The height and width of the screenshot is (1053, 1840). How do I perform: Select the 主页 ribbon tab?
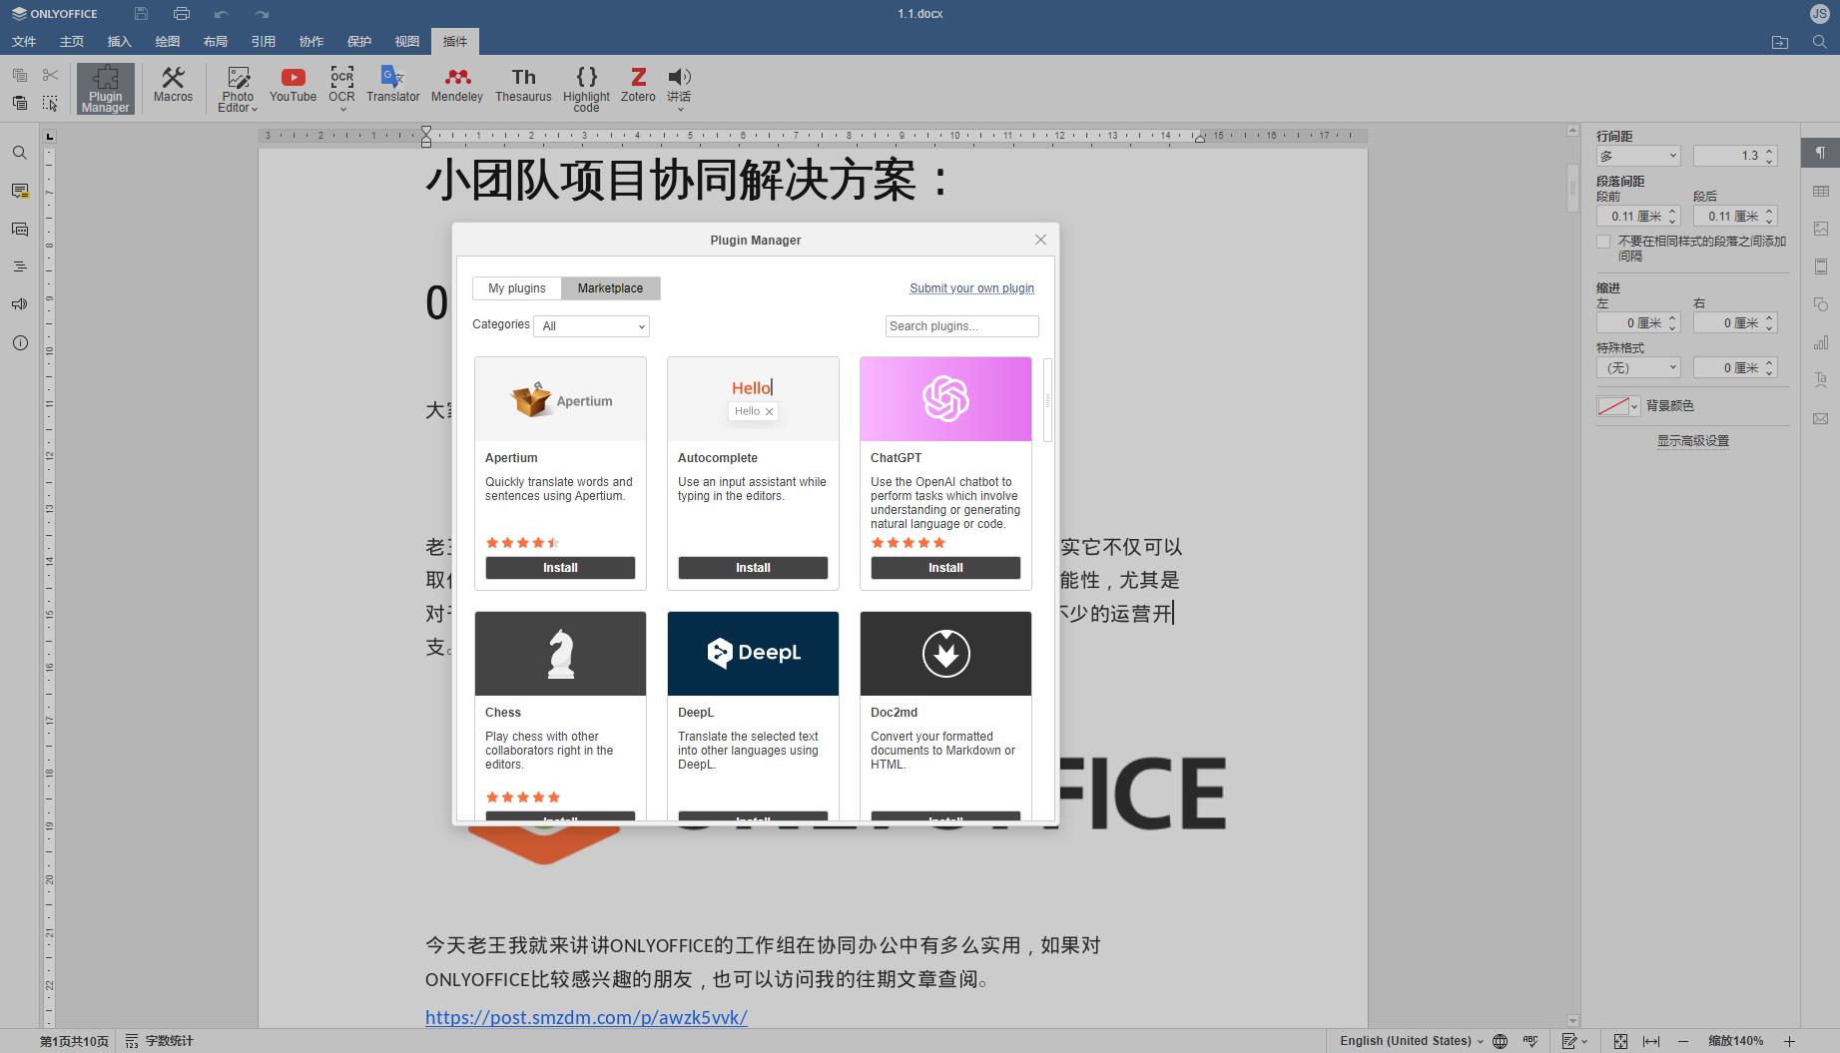click(x=71, y=41)
